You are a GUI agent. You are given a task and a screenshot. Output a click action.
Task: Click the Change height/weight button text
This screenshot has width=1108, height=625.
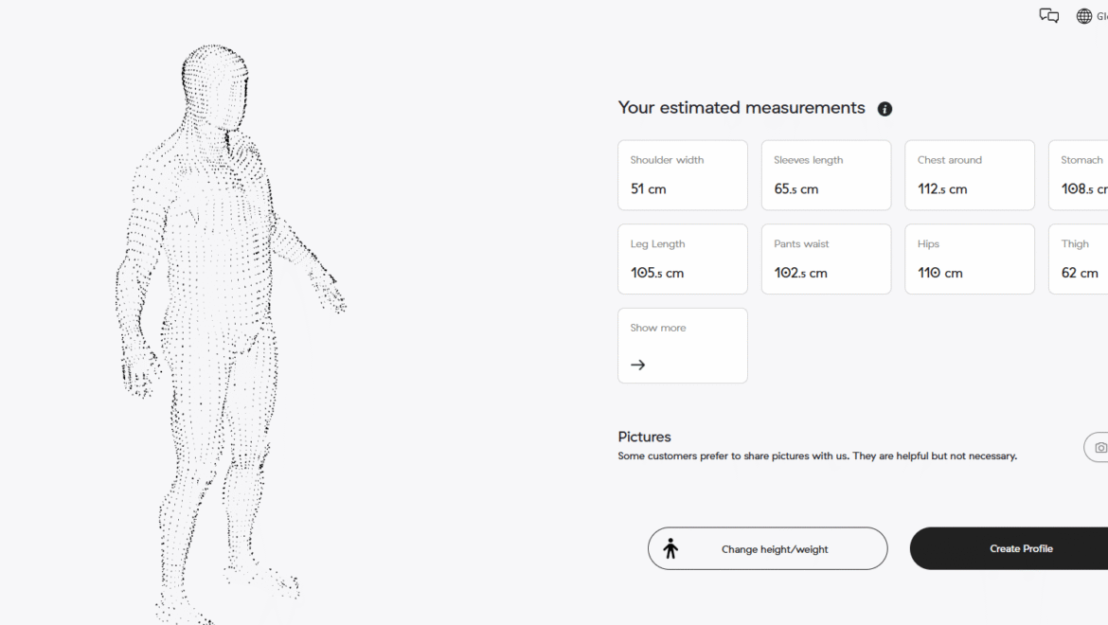[x=775, y=549]
